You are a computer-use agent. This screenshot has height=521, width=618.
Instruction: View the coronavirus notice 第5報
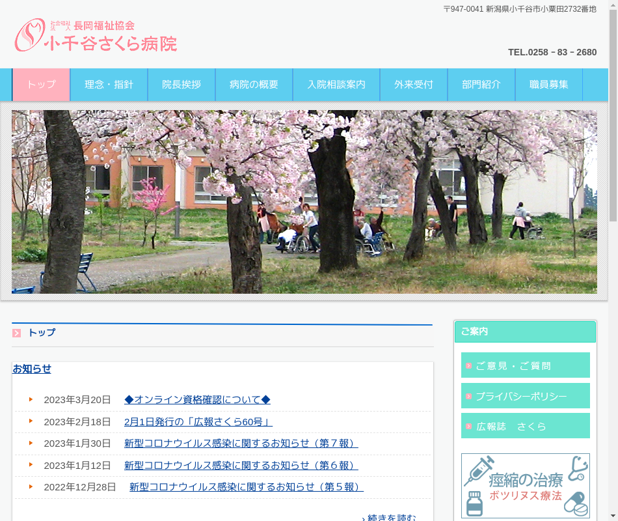[x=246, y=487]
